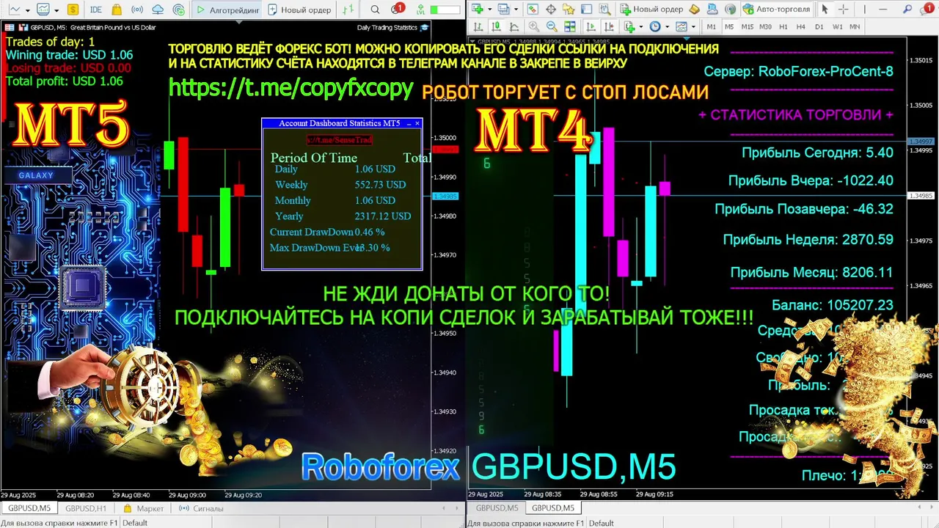
Task: Toggle MT4 chart shift
Action: pyautogui.click(x=609, y=26)
